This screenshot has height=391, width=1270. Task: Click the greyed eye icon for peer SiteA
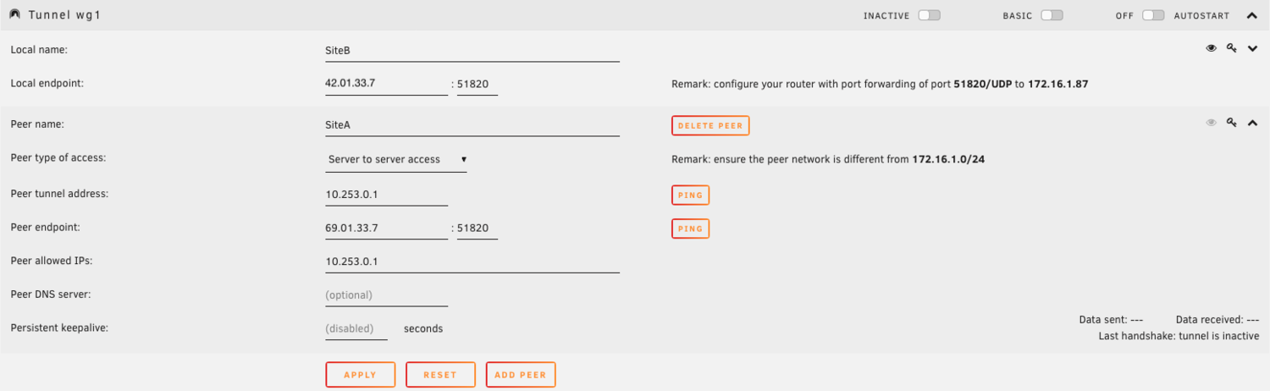[x=1211, y=123]
